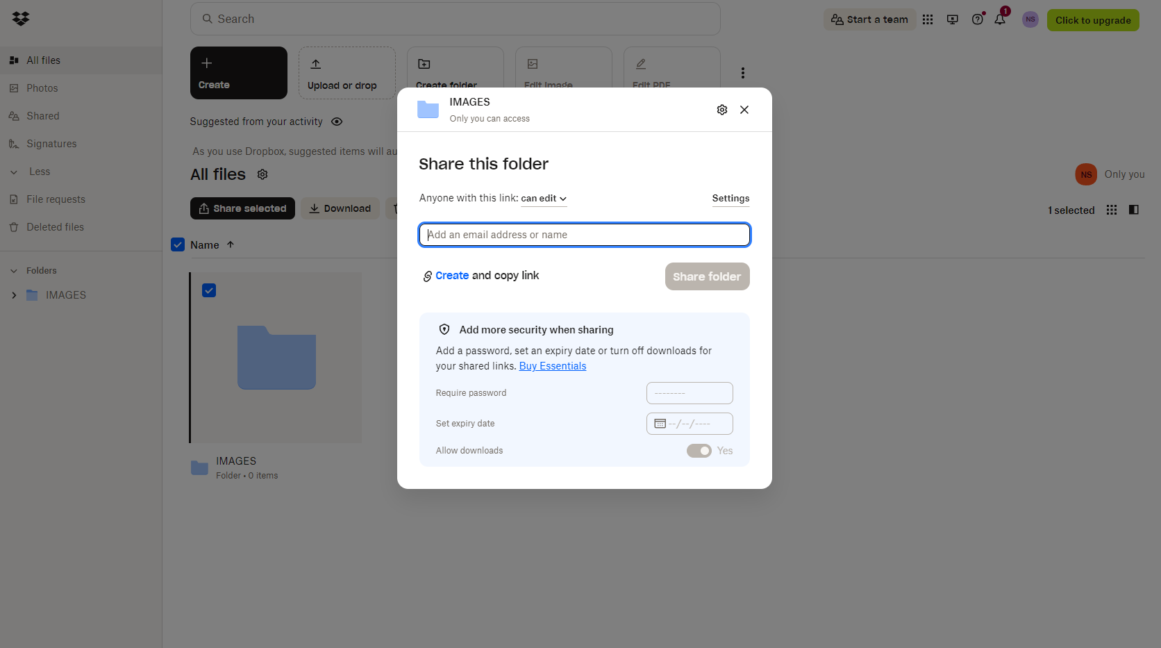
Task: Click the Require password field
Action: click(690, 393)
